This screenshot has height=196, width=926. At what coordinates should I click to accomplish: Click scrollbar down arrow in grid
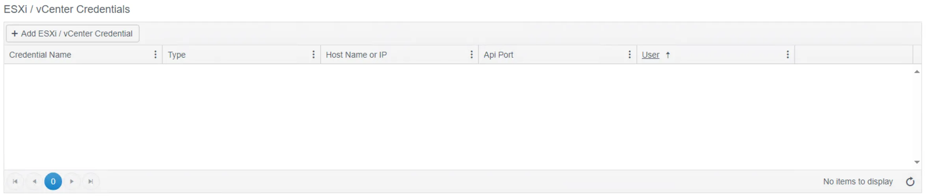pos(917,162)
